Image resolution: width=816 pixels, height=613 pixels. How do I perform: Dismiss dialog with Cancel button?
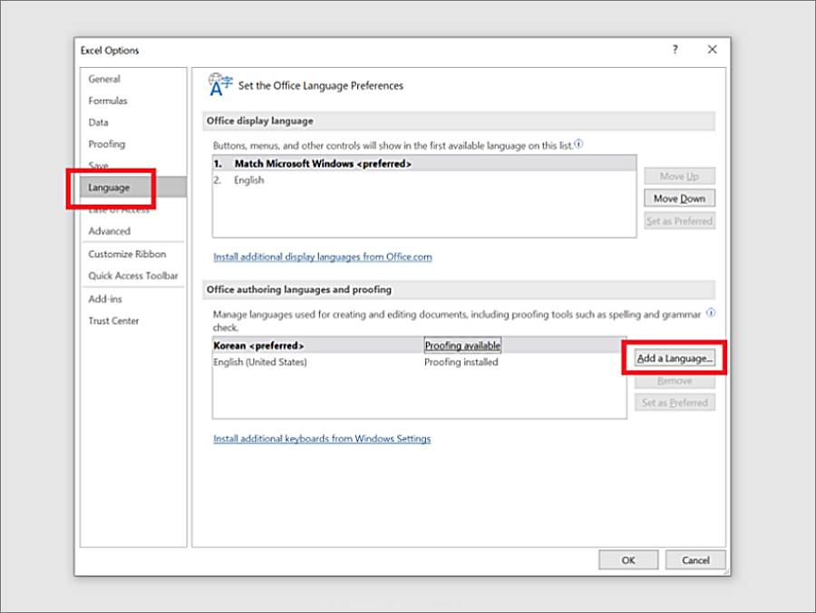click(x=695, y=559)
